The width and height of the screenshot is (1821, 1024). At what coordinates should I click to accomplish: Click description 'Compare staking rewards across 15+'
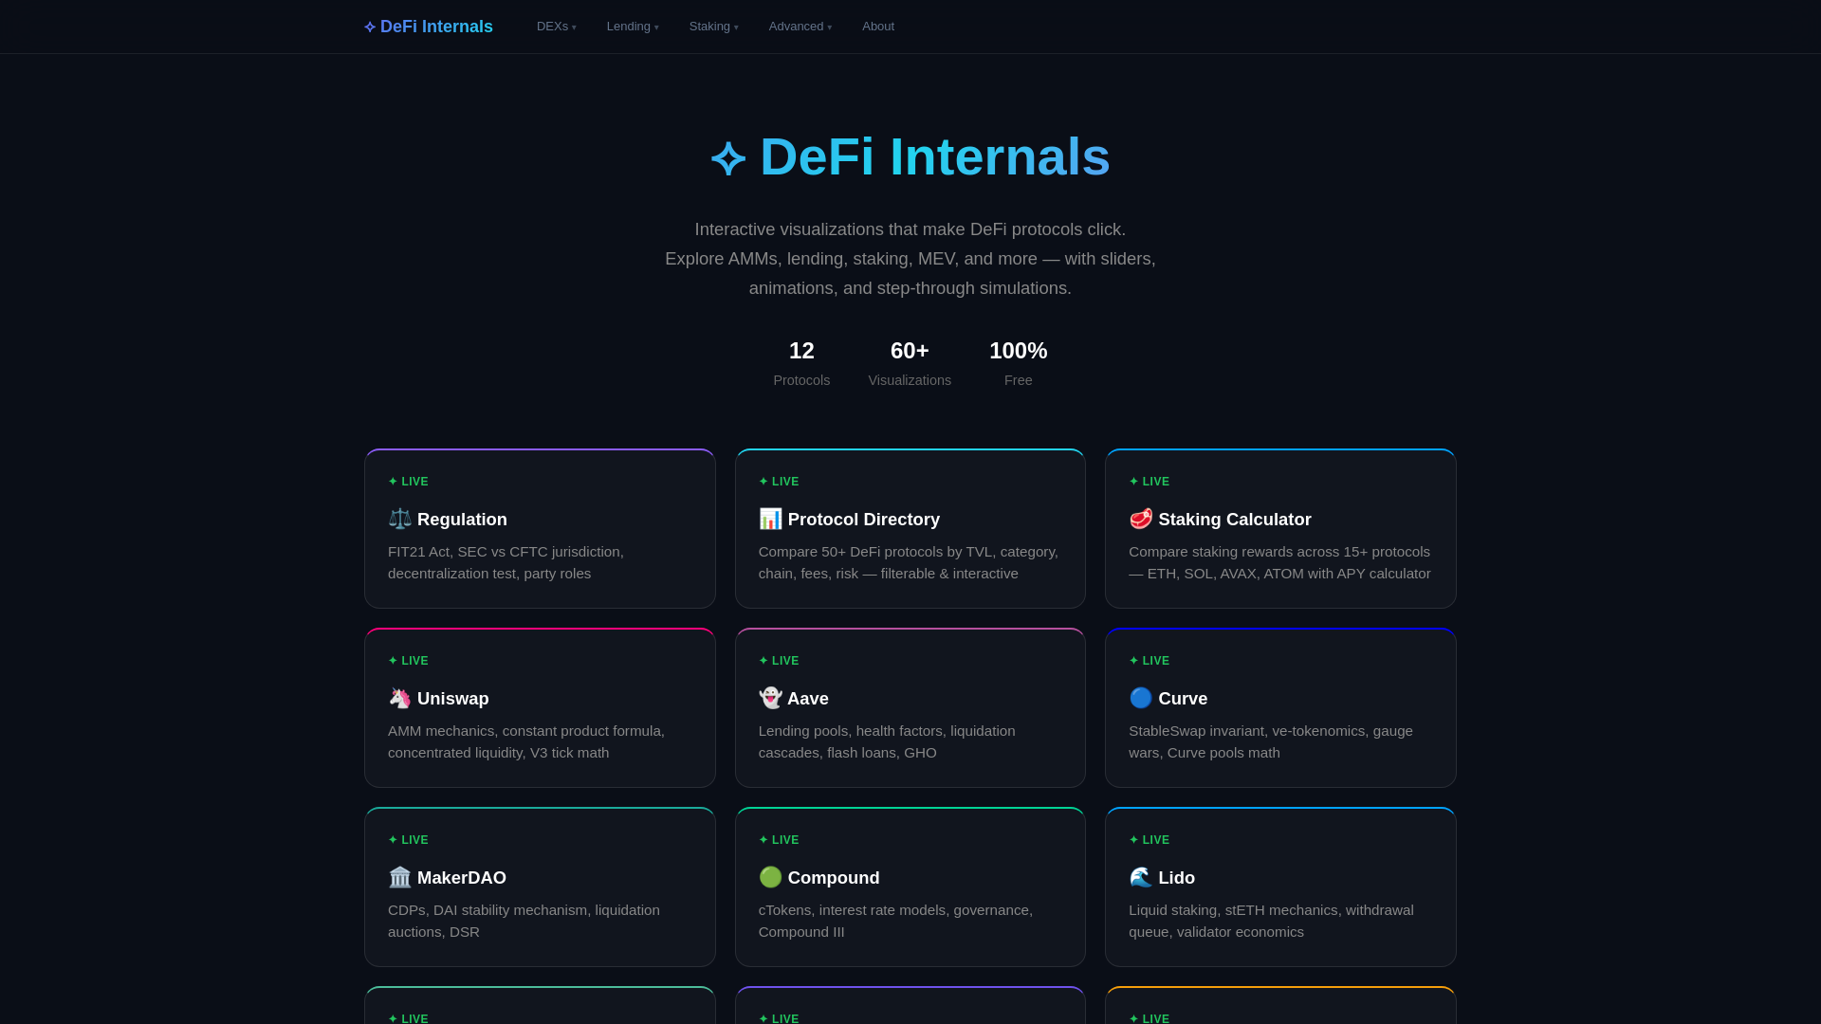(x=1279, y=562)
